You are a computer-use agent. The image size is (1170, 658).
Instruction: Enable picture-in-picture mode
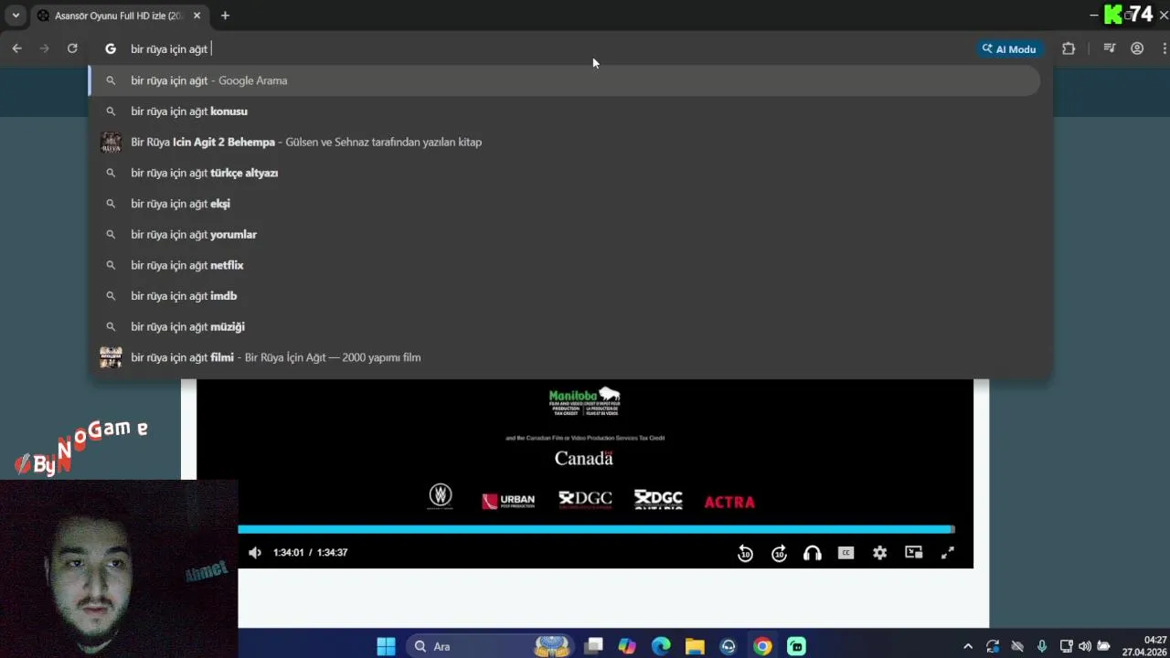(x=913, y=553)
